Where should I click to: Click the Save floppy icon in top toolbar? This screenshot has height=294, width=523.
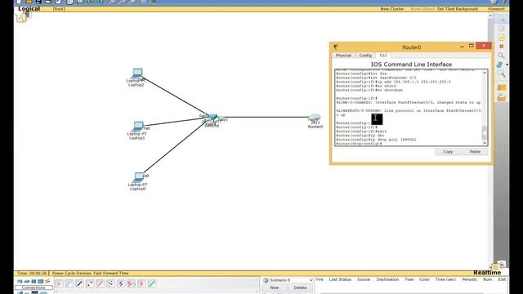pyautogui.click(x=38, y=2)
